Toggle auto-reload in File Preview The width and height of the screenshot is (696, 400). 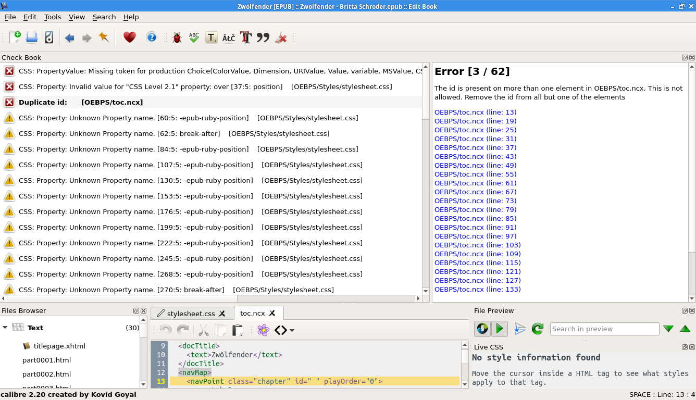point(482,329)
